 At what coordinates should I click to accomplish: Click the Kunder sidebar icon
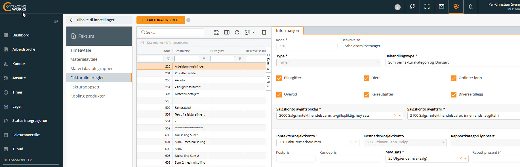tap(6, 64)
